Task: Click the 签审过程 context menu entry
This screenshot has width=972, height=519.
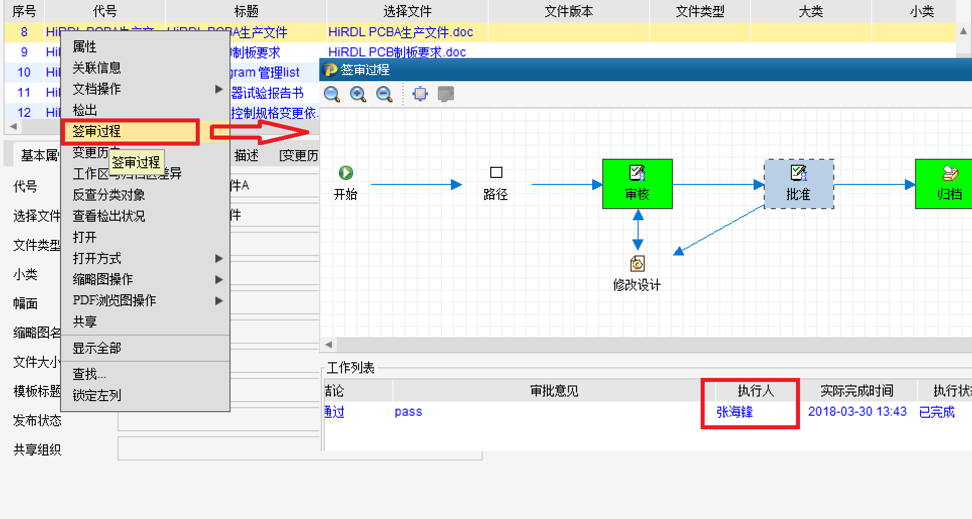Action: [130, 132]
